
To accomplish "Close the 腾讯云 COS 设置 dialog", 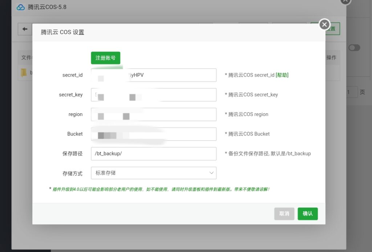I will click(324, 24).
